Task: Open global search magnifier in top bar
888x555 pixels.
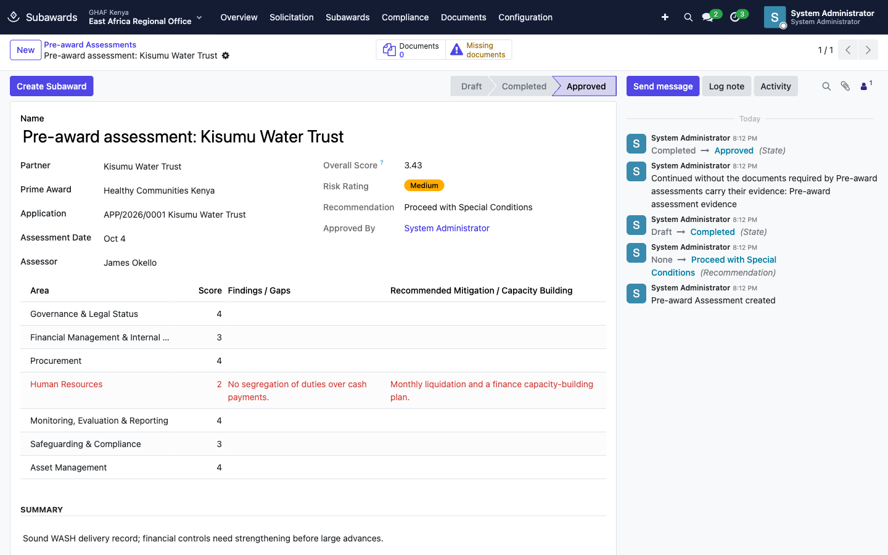Action: pos(688,17)
